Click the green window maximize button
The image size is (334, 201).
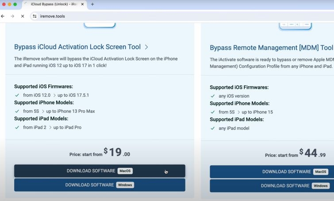point(15,4)
